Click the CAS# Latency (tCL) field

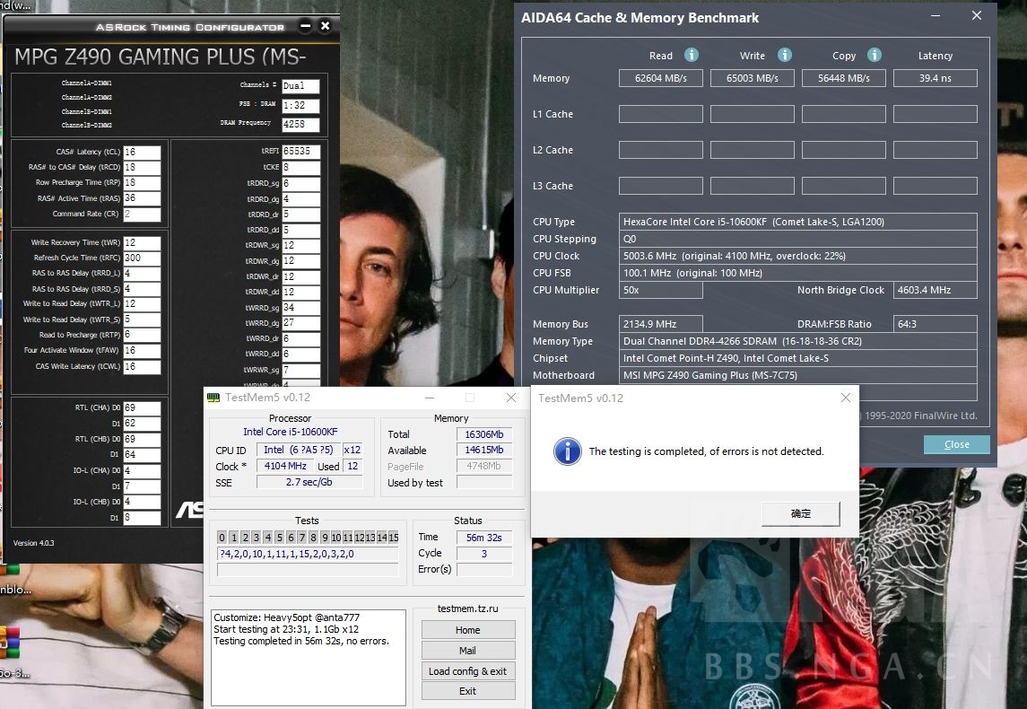click(142, 153)
